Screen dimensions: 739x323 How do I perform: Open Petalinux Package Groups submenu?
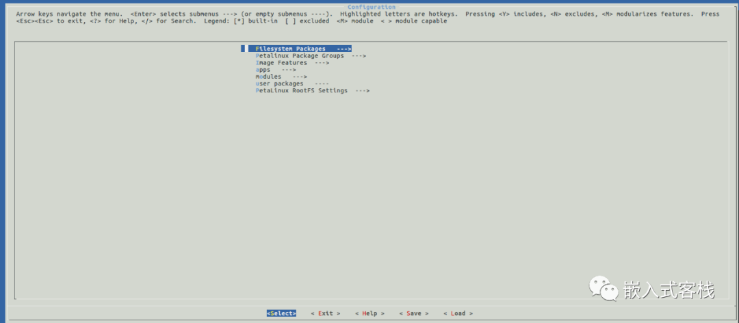pos(311,55)
